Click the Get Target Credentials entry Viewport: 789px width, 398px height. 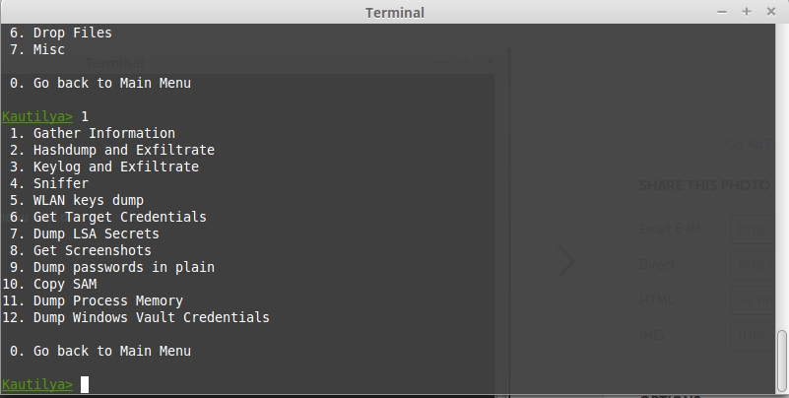click(x=108, y=217)
